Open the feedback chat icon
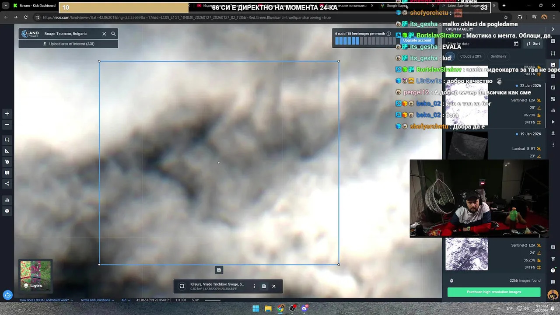The height and width of the screenshot is (315, 560). point(553,282)
